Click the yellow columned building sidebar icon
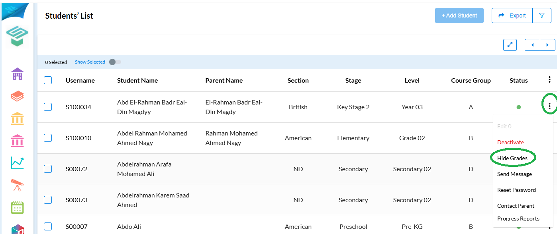Screen dimensions: 557x234 [x=17, y=118]
